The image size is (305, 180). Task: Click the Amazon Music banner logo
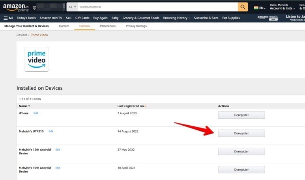268,18
